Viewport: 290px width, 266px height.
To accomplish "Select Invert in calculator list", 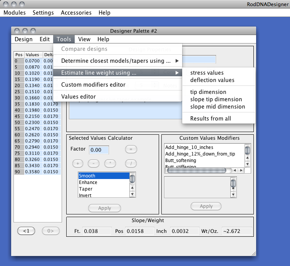I will pos(104,195).
